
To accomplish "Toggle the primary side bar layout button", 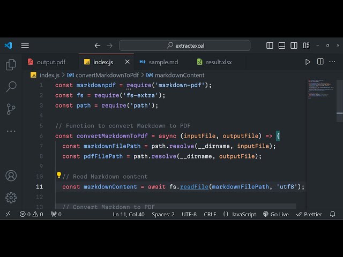I will [270, 46].
